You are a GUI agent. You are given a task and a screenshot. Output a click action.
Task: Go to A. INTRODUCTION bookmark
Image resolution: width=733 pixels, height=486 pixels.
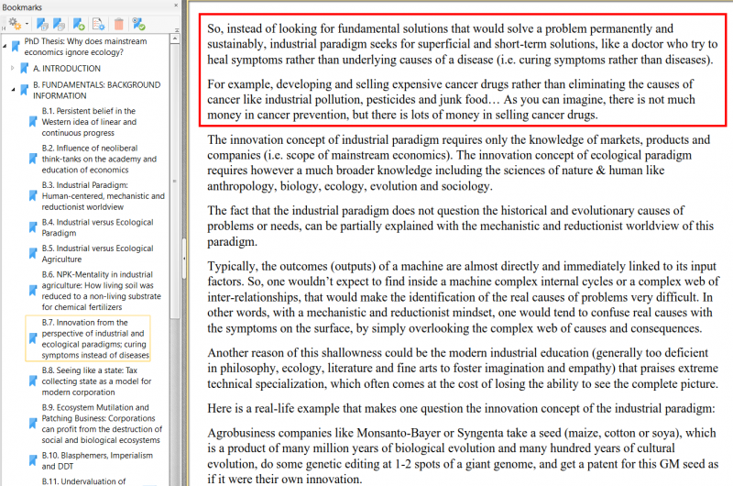(x=67, y=68)
